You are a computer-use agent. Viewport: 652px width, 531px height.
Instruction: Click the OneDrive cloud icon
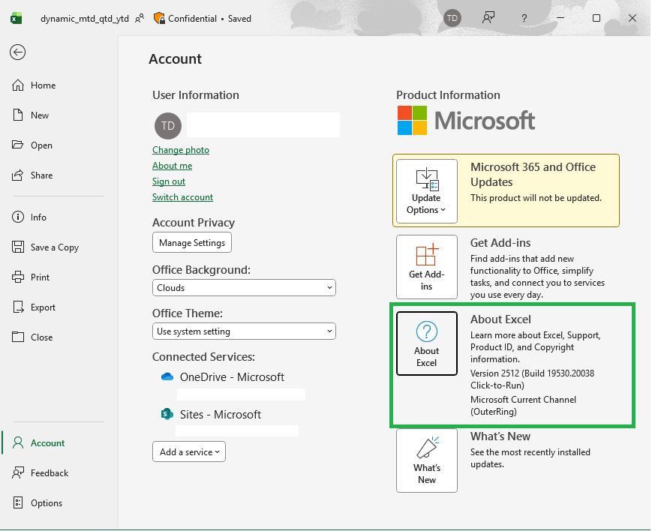[x=167, y=376]
